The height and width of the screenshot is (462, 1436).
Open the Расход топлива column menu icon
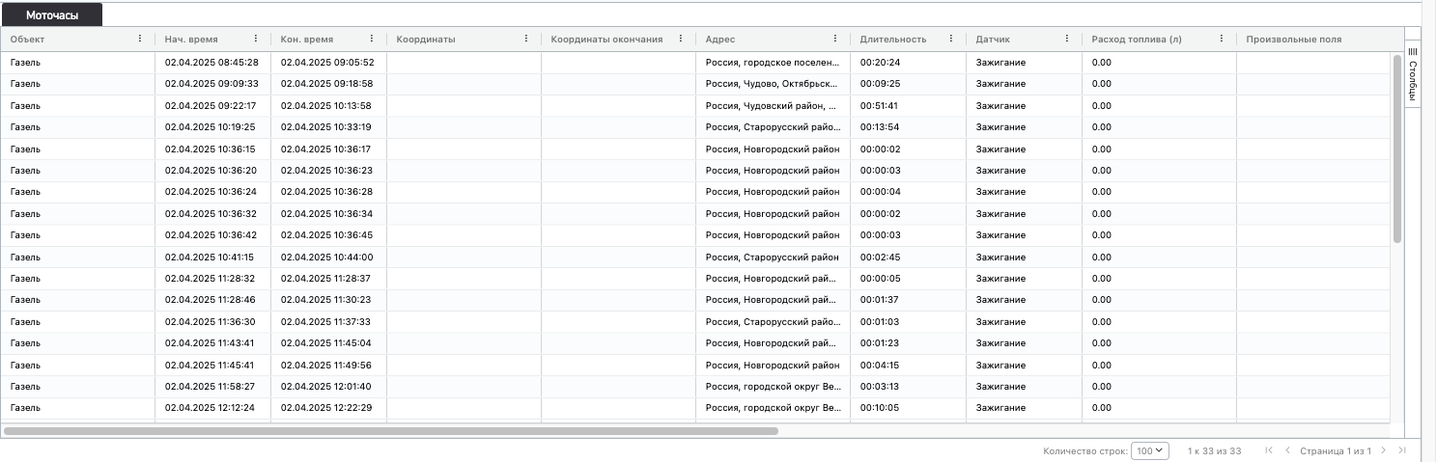click(1222, 40)
